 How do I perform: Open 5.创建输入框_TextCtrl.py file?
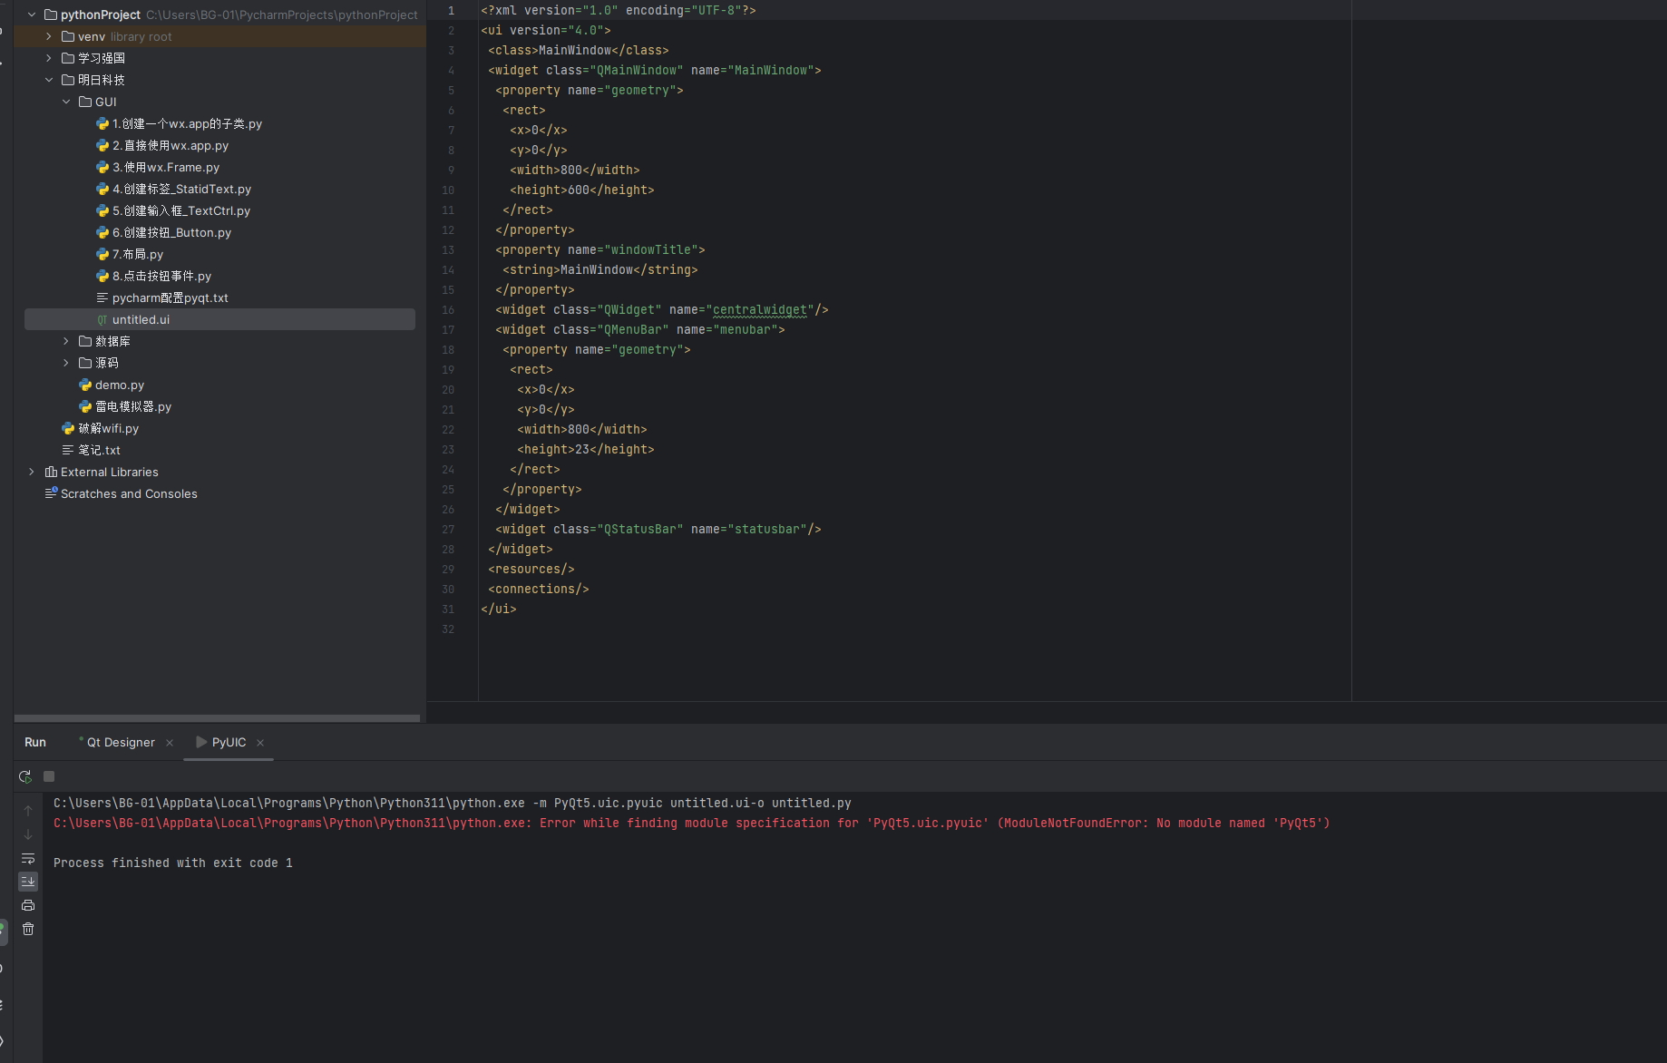(x=181, y=210)
